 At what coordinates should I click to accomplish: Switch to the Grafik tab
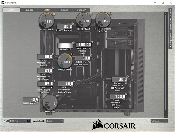coord(46,10)
